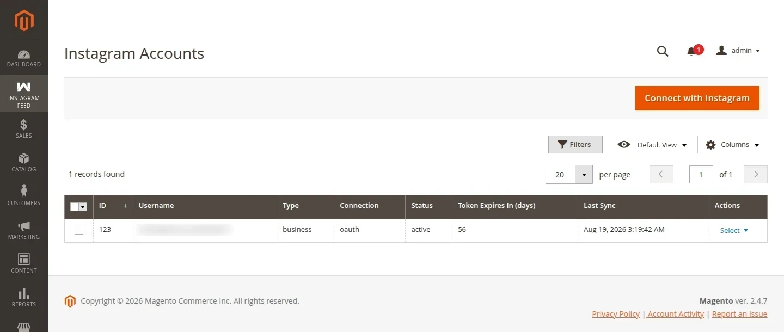Open the Reports bar-chart menu

click(x=24, y=298)
